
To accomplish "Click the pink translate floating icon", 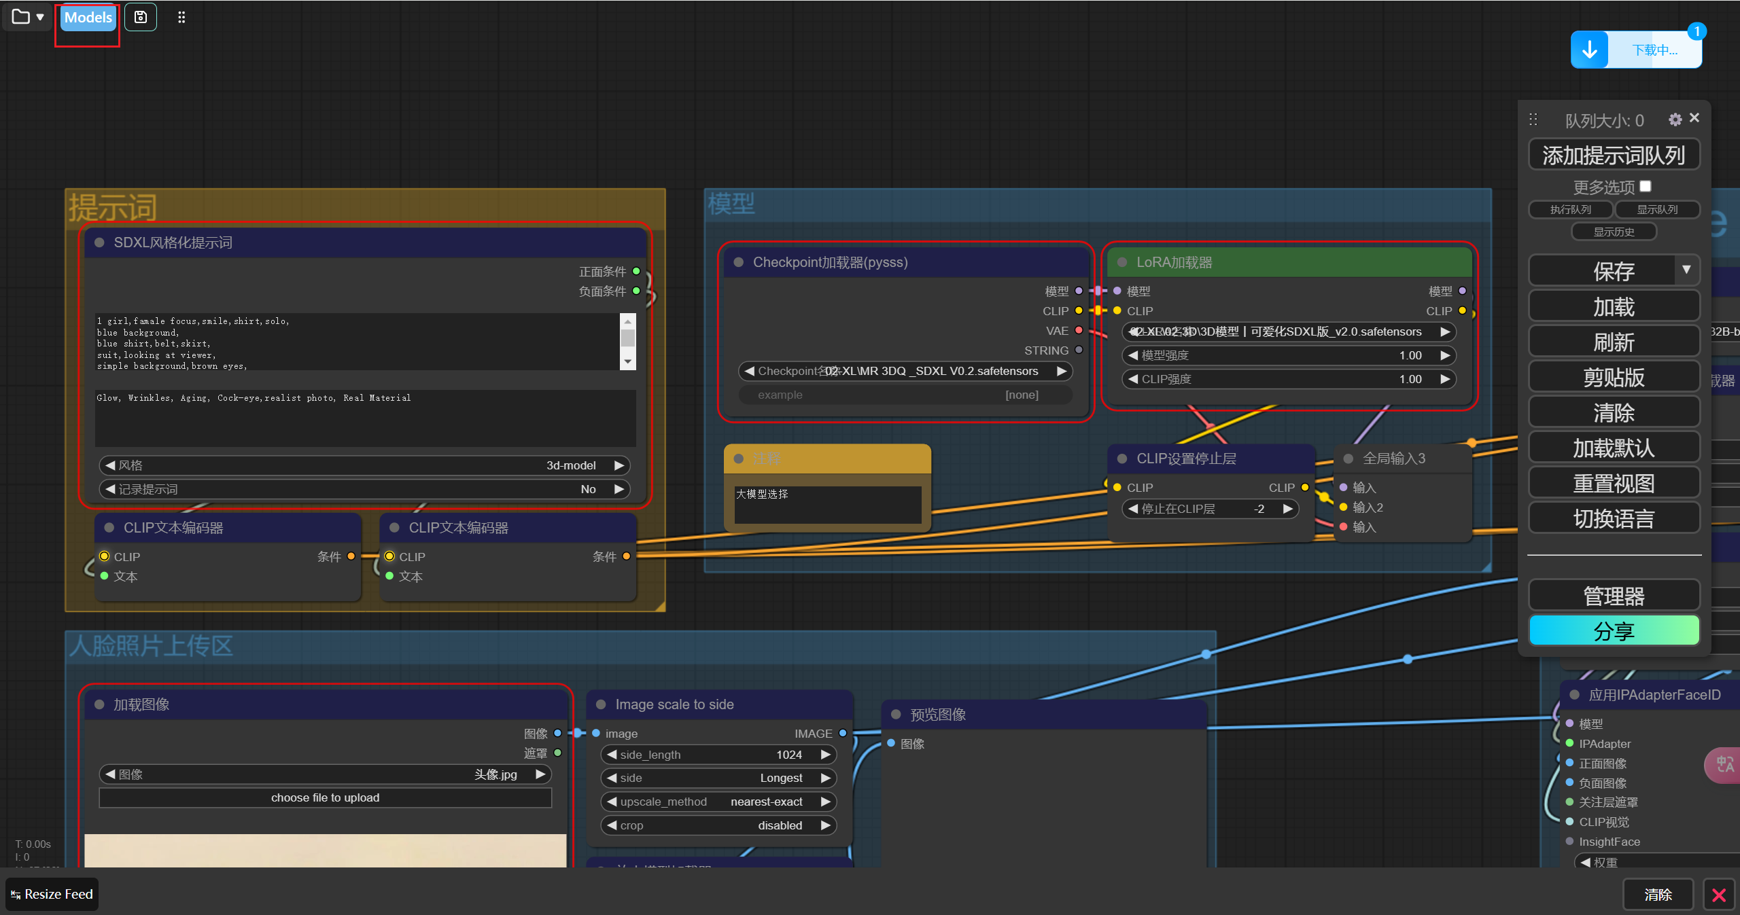I will 1724,765.
